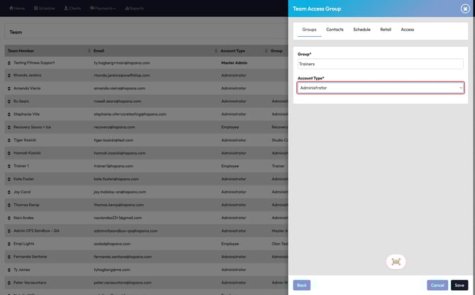The image size is (475, 295).
Task: Click the floating scan icon button
Action: point(396,262)
